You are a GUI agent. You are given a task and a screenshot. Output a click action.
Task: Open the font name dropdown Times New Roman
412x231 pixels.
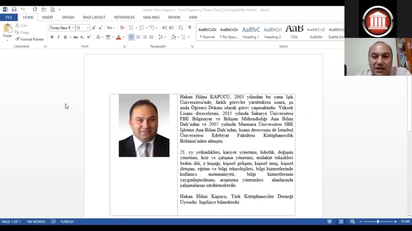73,28
